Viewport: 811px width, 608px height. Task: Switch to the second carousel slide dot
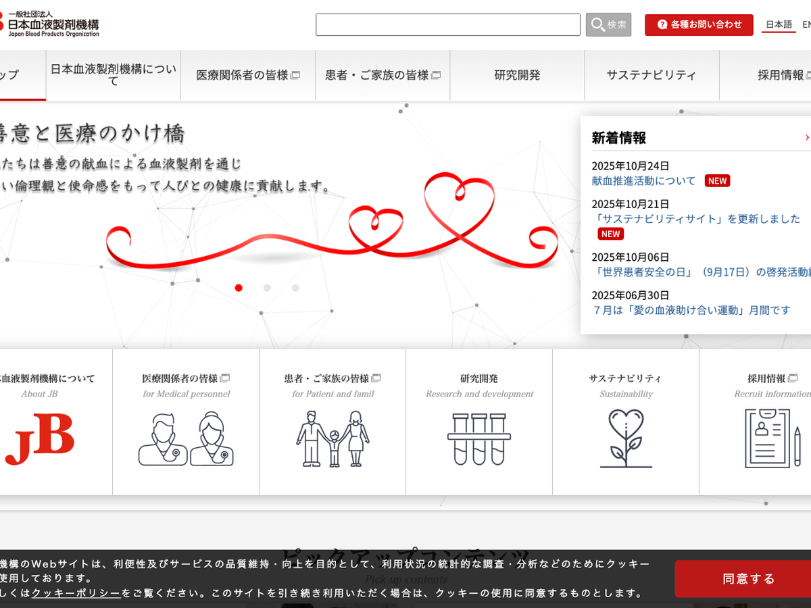pos(267,288)
